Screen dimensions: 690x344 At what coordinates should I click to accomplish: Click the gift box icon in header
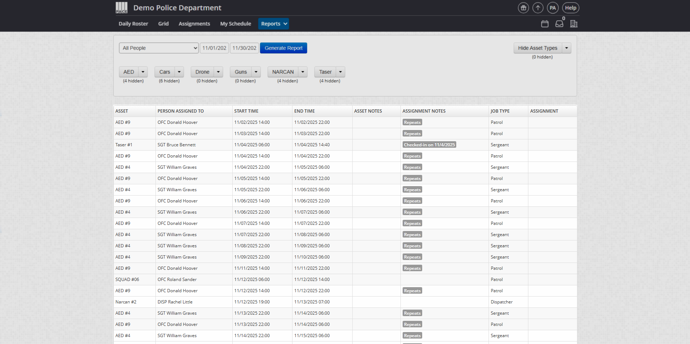(x=523, y=8)
